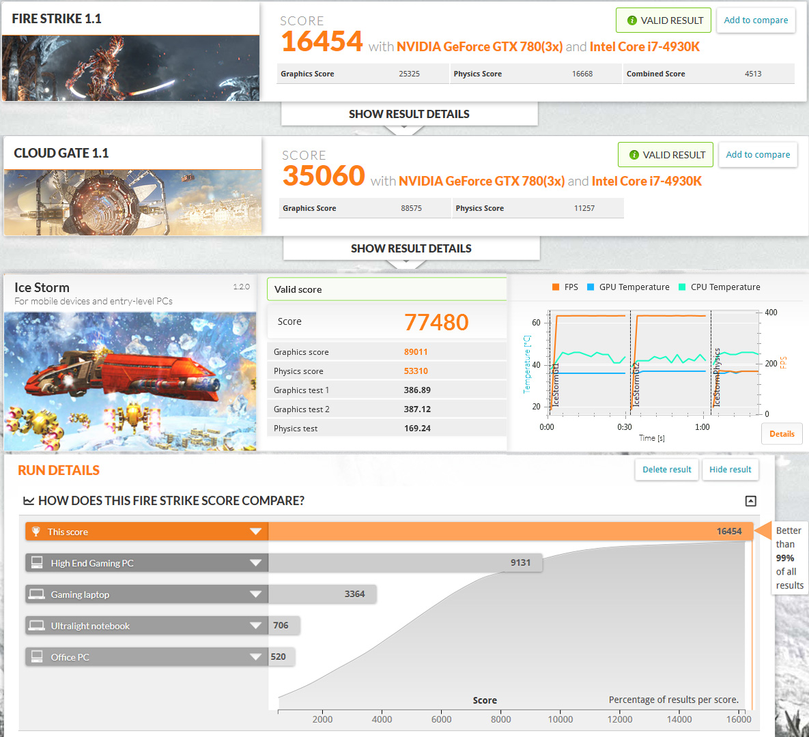The width and height of the screenshot is (809, 737).
Task: Click the Cloud Gate score 35060
Action: click(324, 176)
